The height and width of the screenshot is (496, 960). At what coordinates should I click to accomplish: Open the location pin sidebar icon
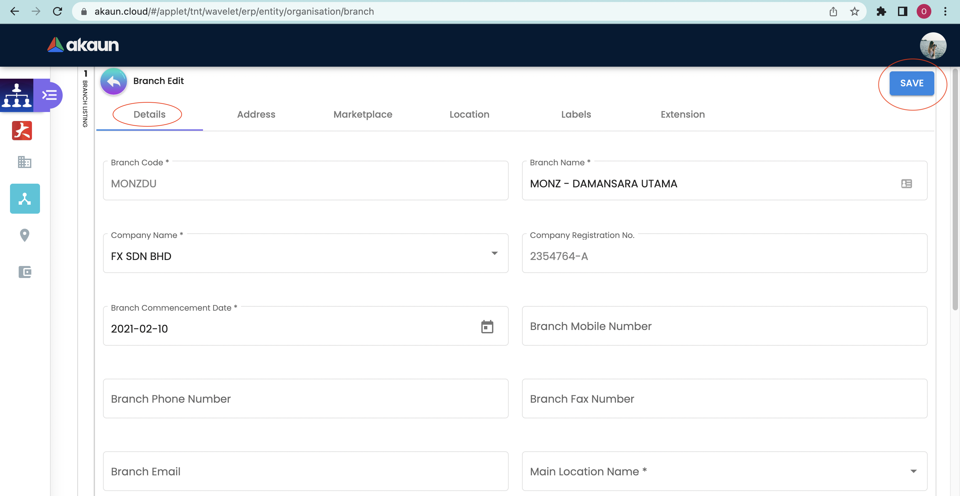click(x=25, y=235)
